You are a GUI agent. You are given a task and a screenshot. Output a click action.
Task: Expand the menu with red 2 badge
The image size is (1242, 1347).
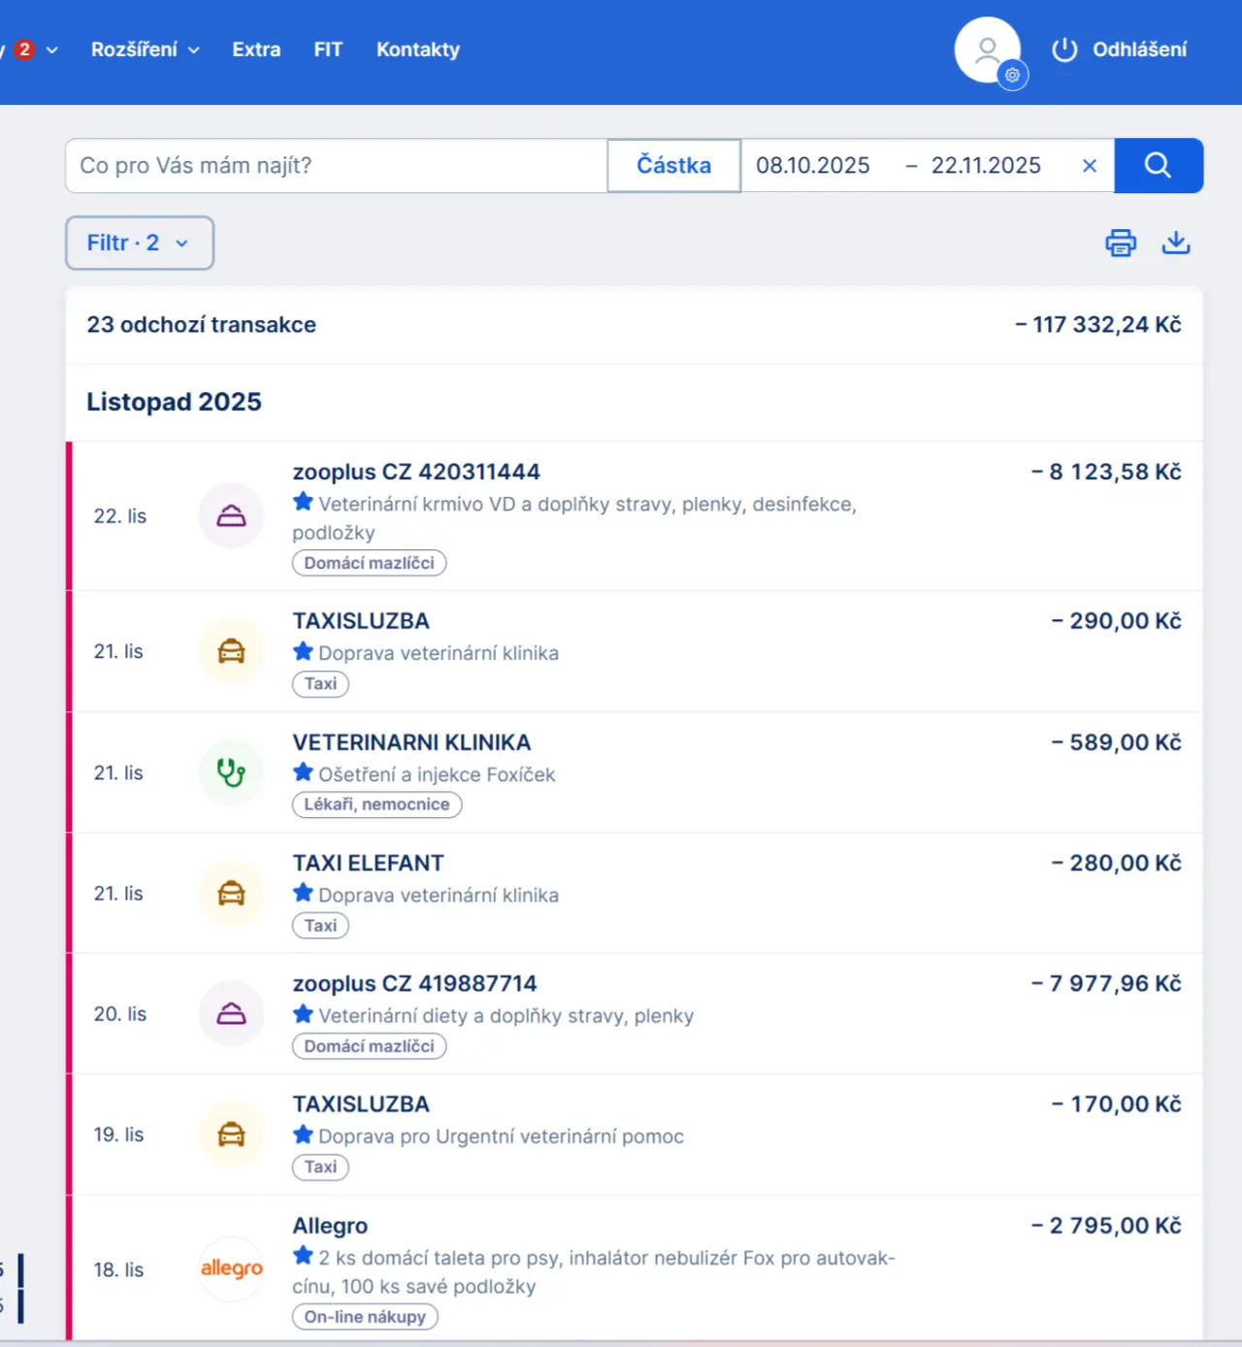[34, 49]
